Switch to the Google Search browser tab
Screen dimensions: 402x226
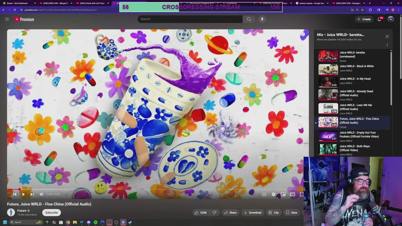tap(313, 3)
